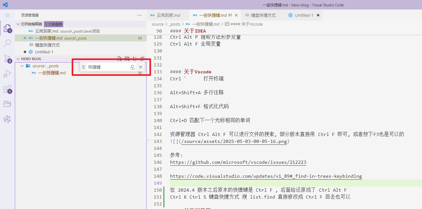Open the Explorer view in activity bar

pyautogui.click(x=7, y=29)
